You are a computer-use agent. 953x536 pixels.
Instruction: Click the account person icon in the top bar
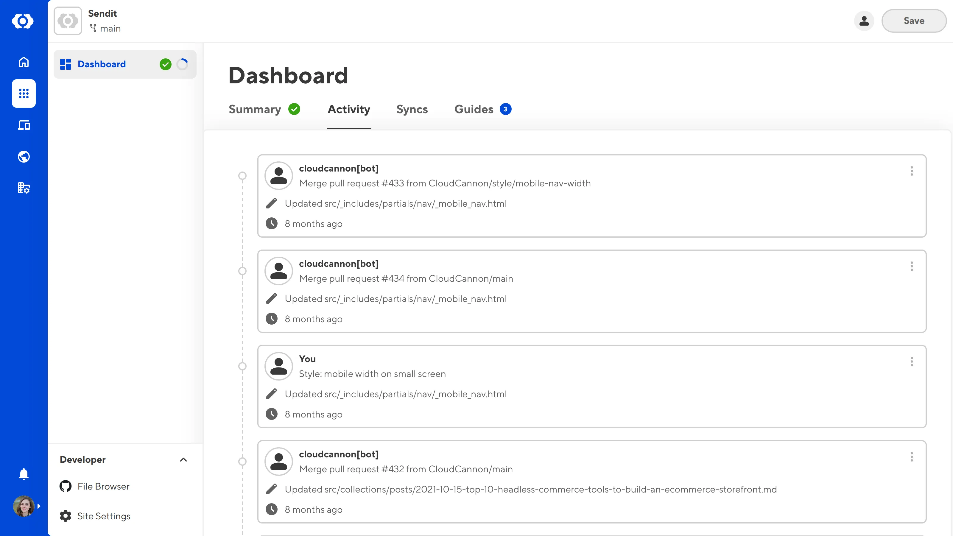[864, 21]
